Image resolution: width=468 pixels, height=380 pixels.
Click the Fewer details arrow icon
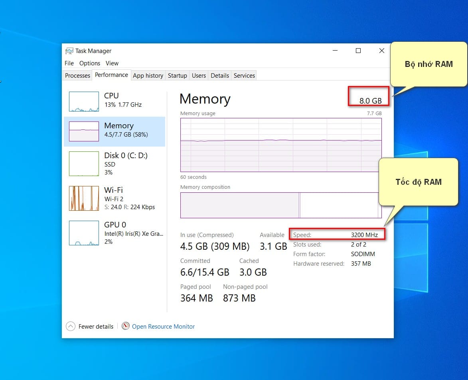71,326
